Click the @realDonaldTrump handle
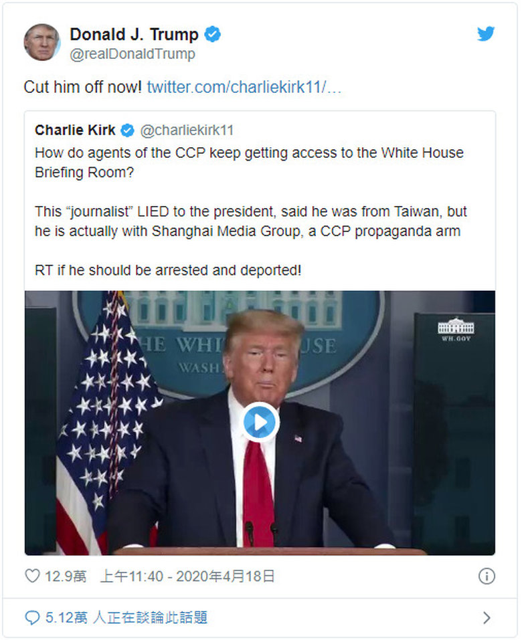The width and height of the screenshot is (522, 640). pos(133,54)
